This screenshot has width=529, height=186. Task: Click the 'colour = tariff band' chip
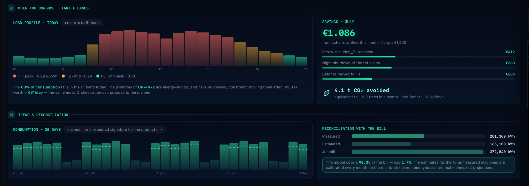pos(82,23)
